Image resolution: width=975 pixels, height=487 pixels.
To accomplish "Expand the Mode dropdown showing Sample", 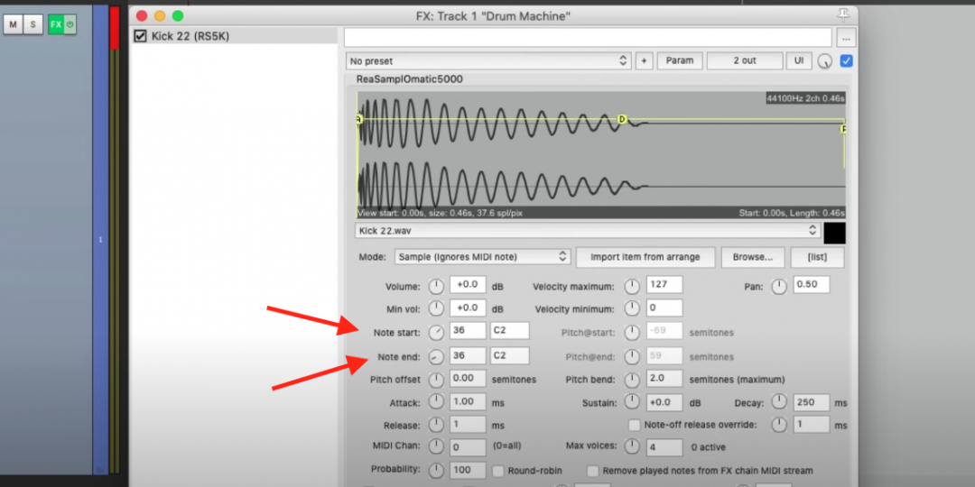I will pos(483,257).
